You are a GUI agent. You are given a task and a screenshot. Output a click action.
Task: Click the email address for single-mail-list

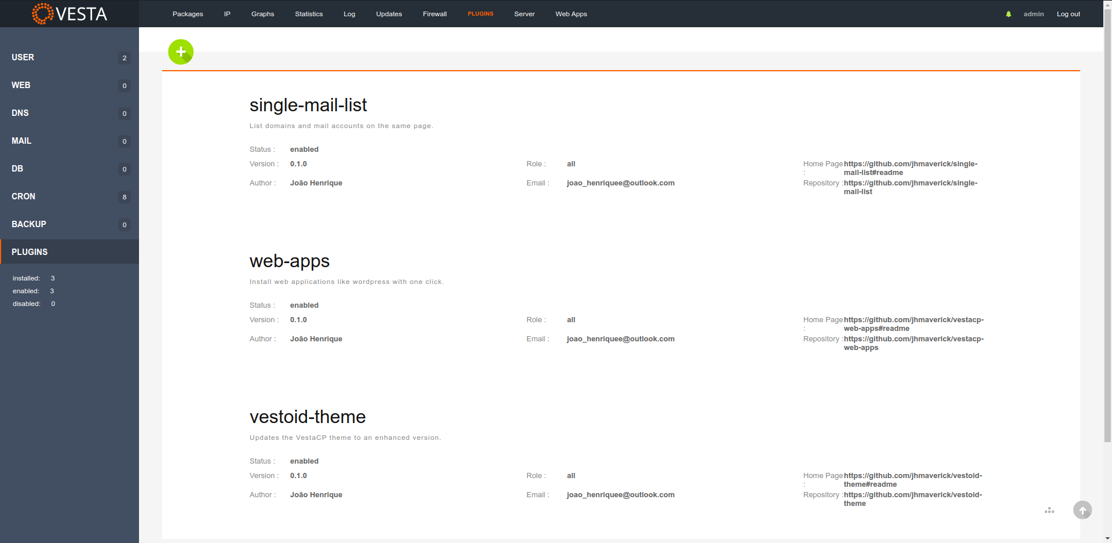click(x=620, y=183)
